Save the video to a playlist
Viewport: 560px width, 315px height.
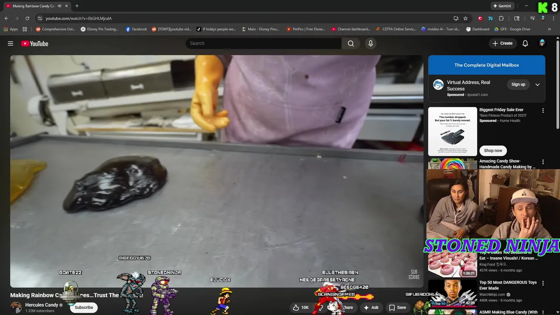click(x=398, y=308)
